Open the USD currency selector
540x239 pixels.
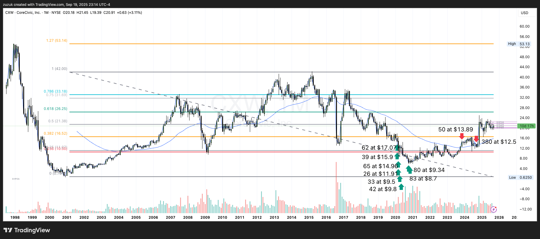[x=524, y=13]
